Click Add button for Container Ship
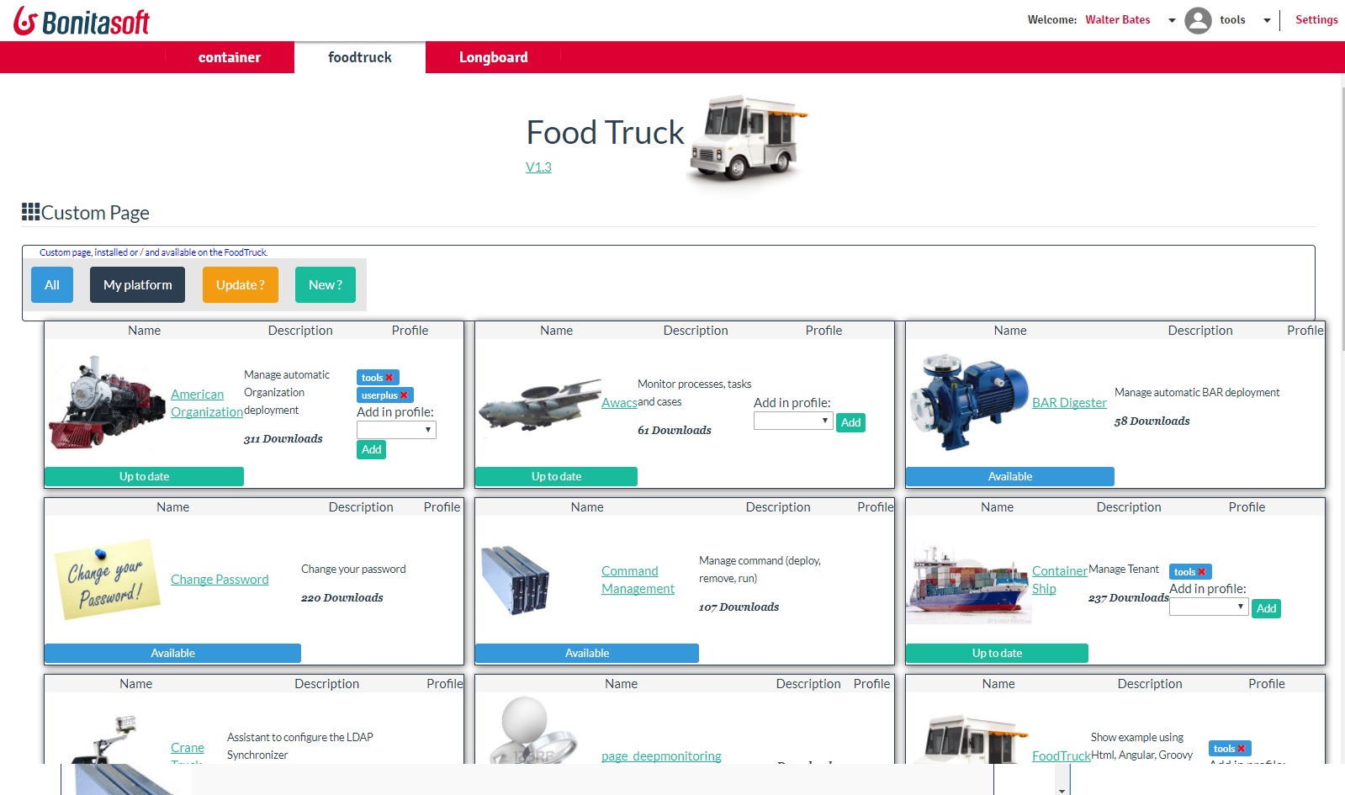This screenshot has height=795, width=1345. point(1267,608)
